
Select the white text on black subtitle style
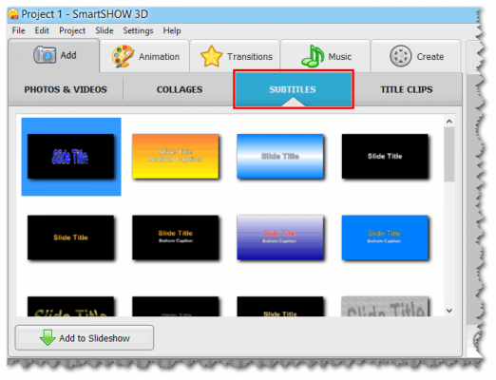385,156
